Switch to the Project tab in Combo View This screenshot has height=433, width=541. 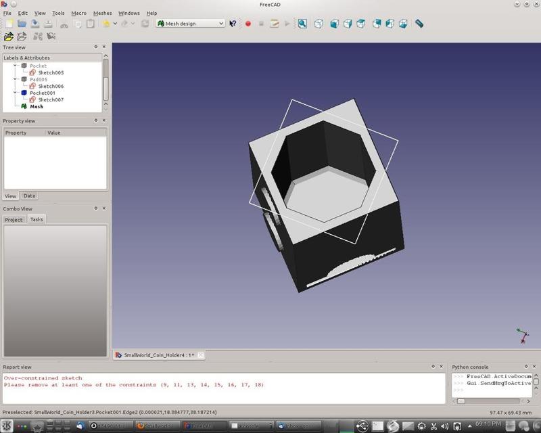14,219
